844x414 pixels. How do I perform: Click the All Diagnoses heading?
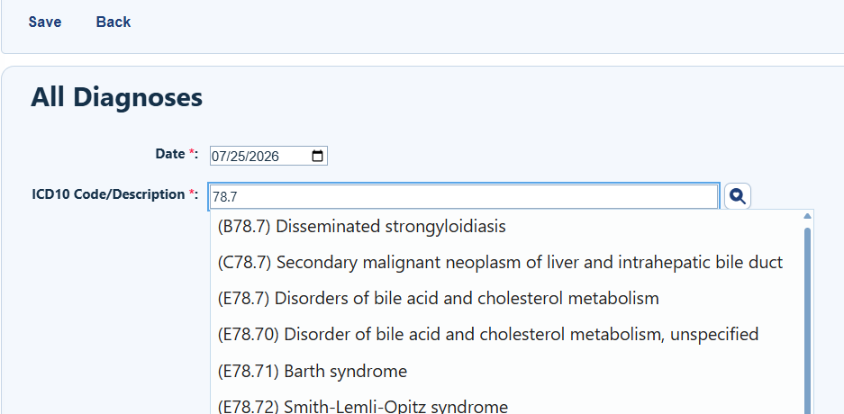[x=116, y=97]
